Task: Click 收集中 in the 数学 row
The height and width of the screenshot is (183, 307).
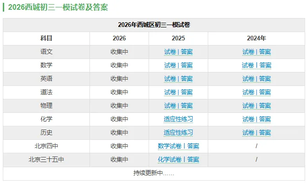Action: point(119,65)
